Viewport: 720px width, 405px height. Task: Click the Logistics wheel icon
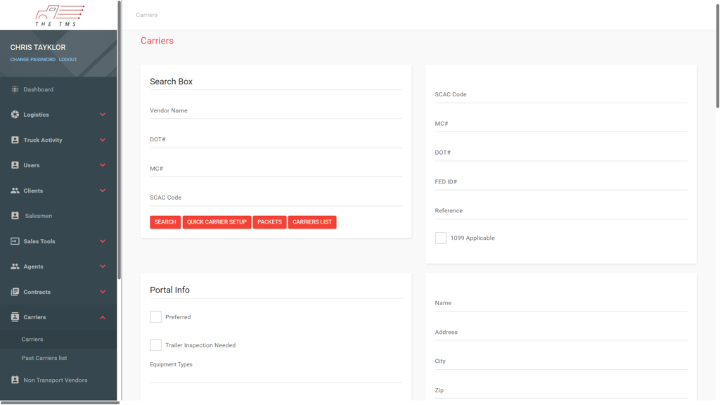[15, 115]
